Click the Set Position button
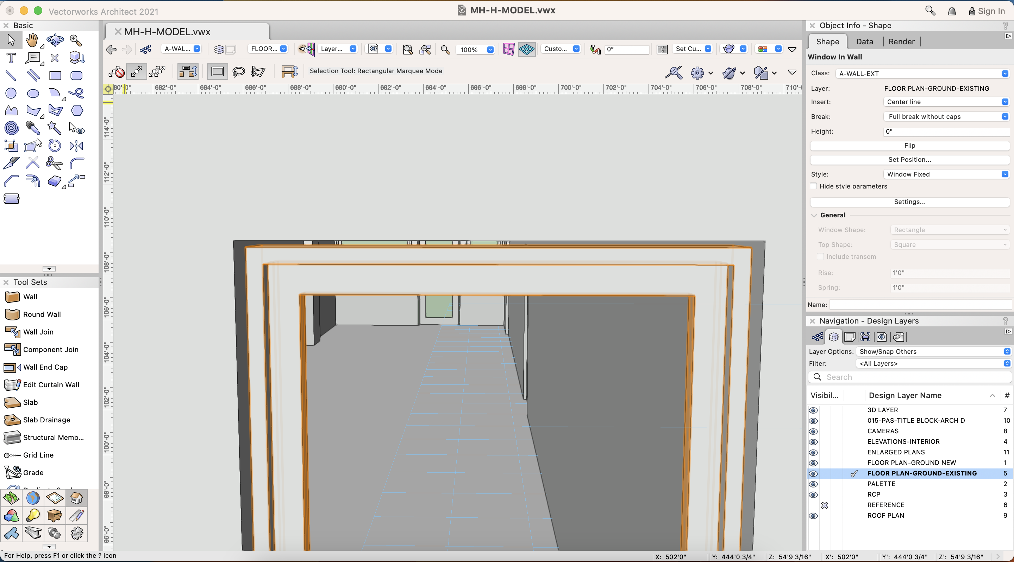Image resolution: width=1014 pixels, height=562 pixels. click(x=909, y=160)
